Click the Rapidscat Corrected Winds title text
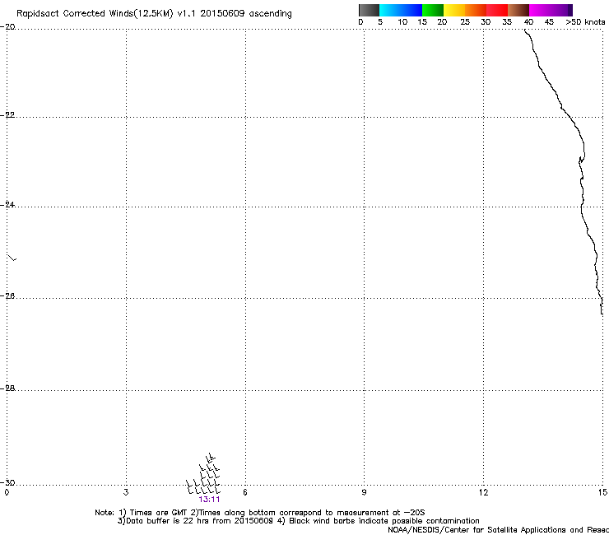This screenshot has height=535, width=609. click(154, 14)
